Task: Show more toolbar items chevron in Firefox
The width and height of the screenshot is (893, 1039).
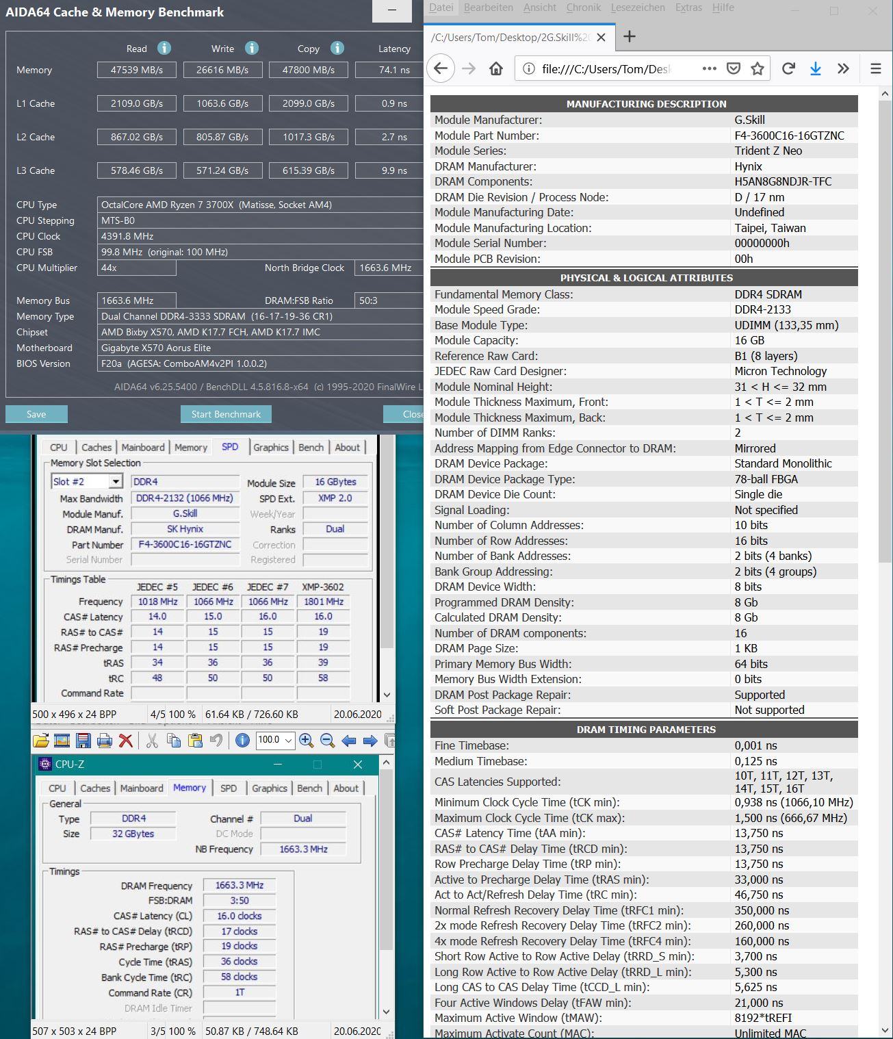Action: click(843, 68)
